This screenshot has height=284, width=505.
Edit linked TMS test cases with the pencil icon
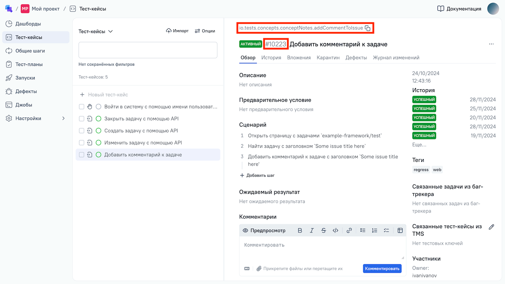491,227
